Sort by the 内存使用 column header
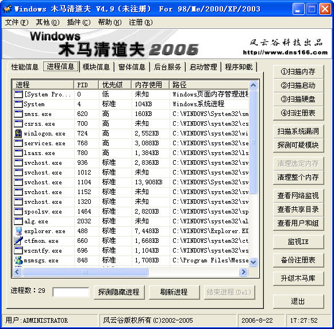 click(151, 85)
